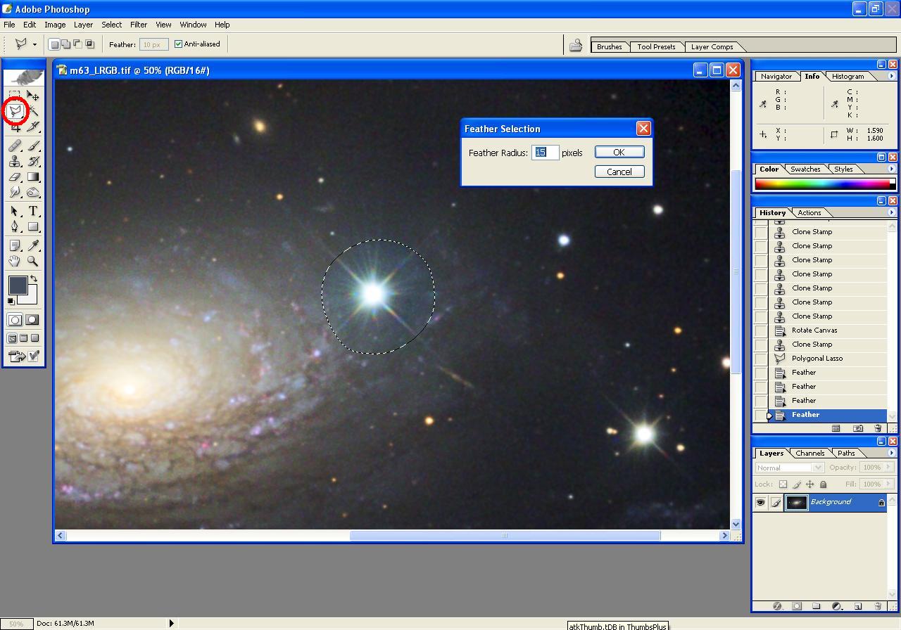Open the Layers panel flyout menu
This screenshot has height=630, width=901.
(x=892, y=453)
